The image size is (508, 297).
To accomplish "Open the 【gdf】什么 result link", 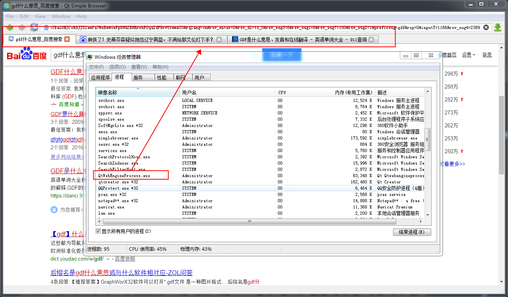I will (67, 234).
